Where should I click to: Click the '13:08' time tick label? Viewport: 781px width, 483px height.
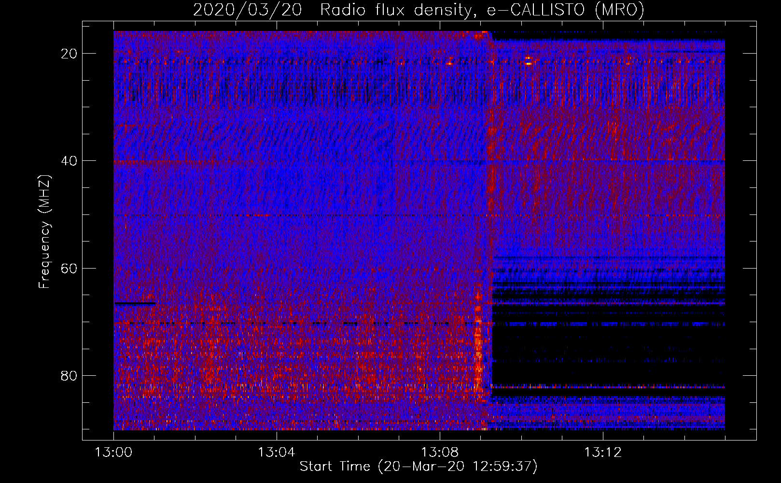[440, 453]
